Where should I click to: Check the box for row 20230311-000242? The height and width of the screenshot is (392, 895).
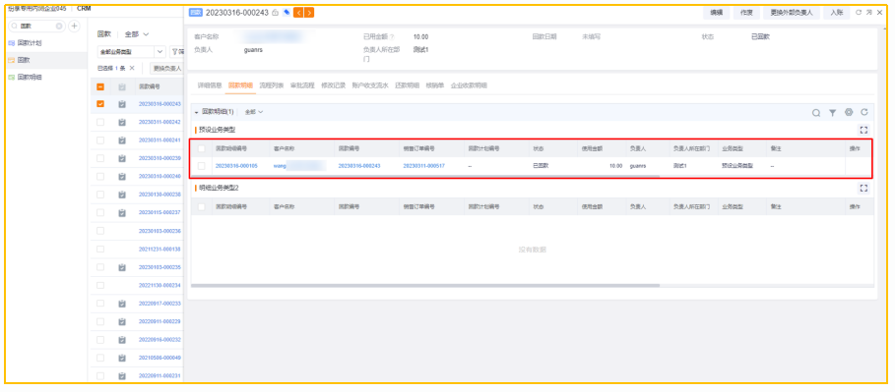(100, 122)
